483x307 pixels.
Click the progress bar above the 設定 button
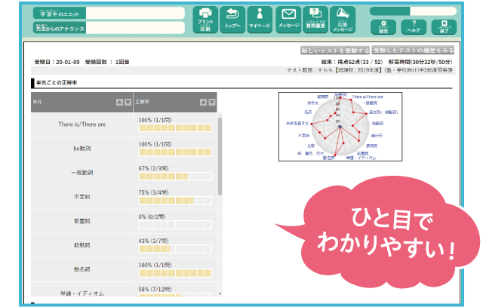click(413, 11)
